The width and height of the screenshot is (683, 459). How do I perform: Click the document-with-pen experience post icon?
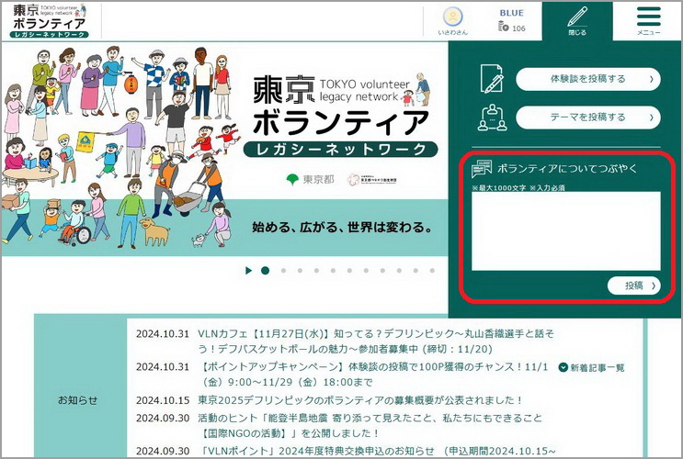tap(492, 80)
